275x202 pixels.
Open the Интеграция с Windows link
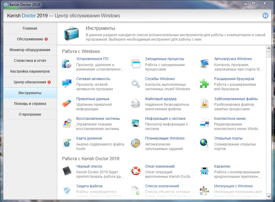coord(233,186)
